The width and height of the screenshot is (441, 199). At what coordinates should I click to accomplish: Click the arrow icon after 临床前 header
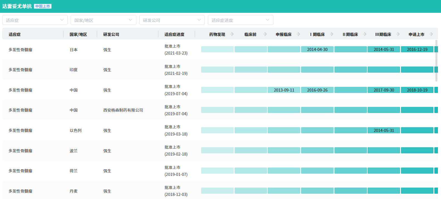pos(265,34)
